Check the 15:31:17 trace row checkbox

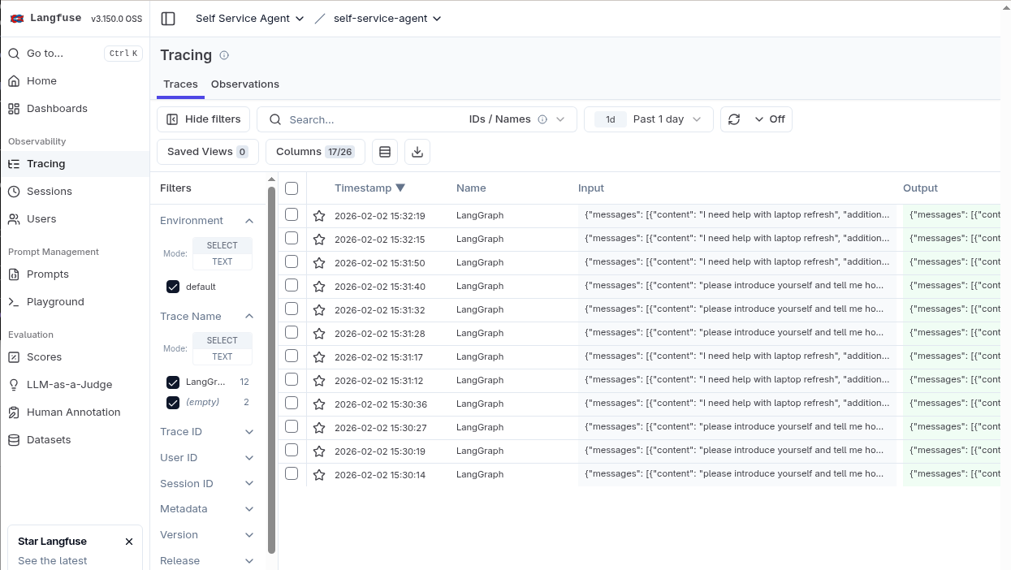pos(292,356)
